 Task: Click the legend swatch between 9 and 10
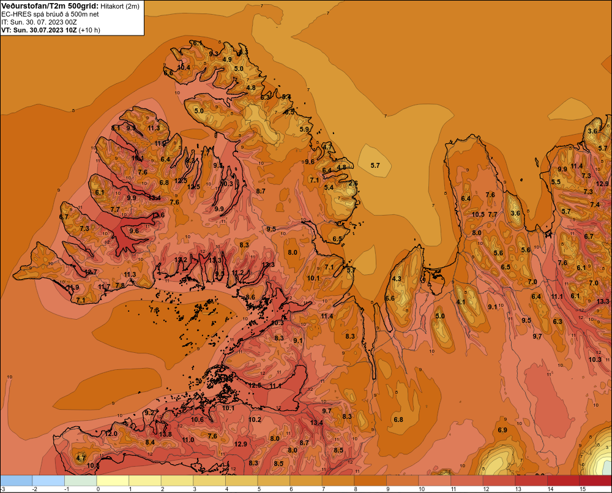click(403, 481)
